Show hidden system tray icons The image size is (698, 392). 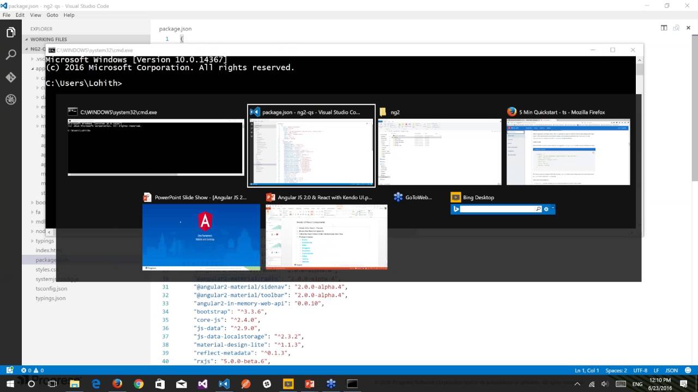[x=577, y=384]
